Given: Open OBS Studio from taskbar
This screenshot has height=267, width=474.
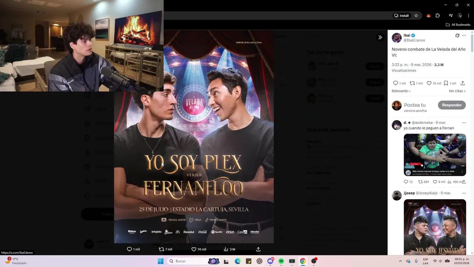Looking at the screenshot, I should pos(314,261).
